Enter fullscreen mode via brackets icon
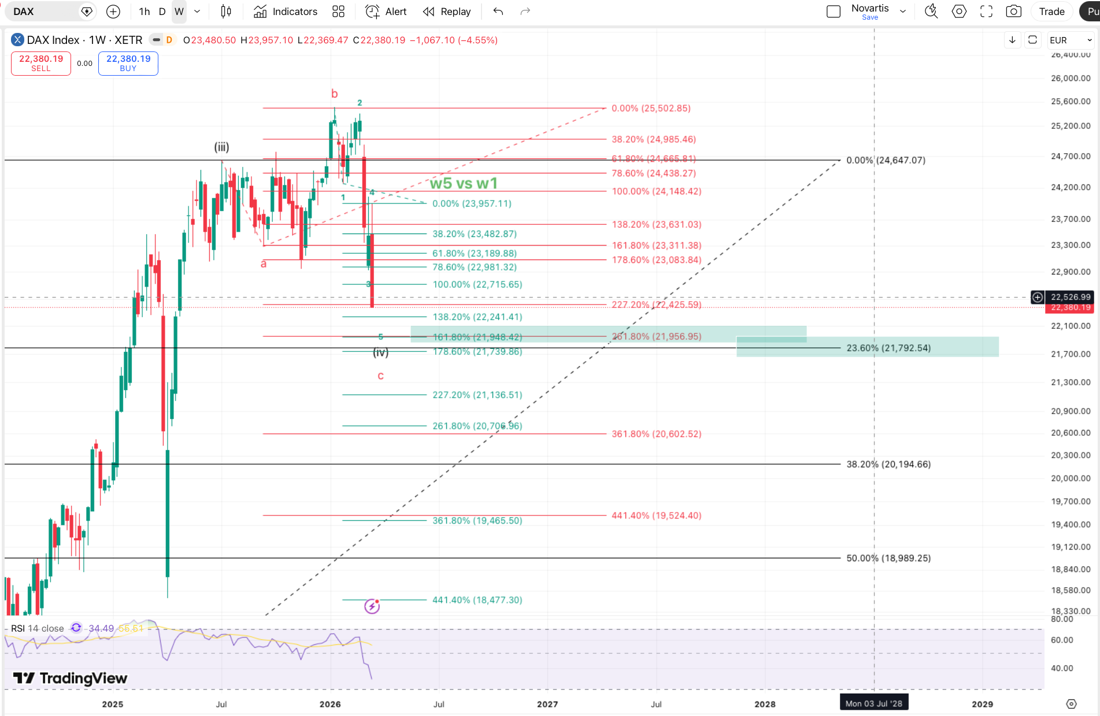This screenshot has width=1100, height=716. click(987, 12)
